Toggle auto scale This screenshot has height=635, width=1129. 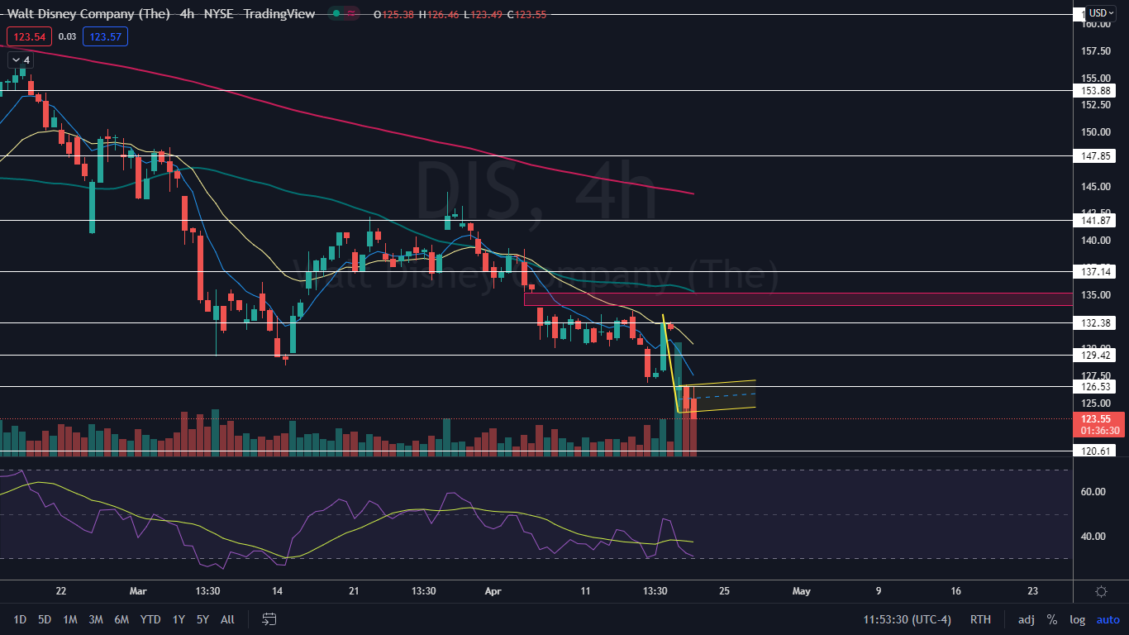pos(1108,619)
